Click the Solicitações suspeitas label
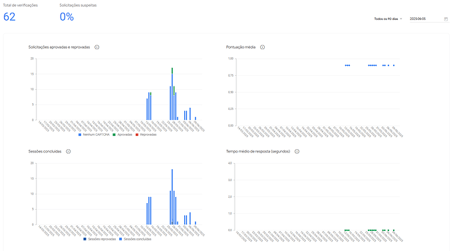The image size is (459, 251). 78,5
